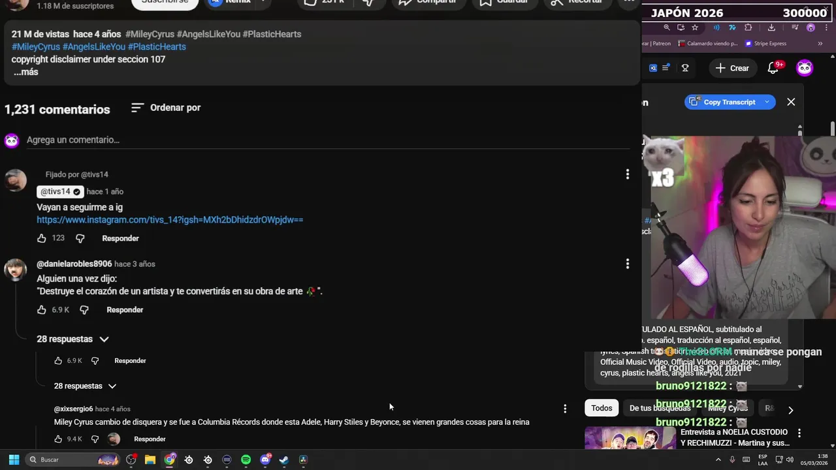Bookmark this page with the star icon

pos(695,27)
